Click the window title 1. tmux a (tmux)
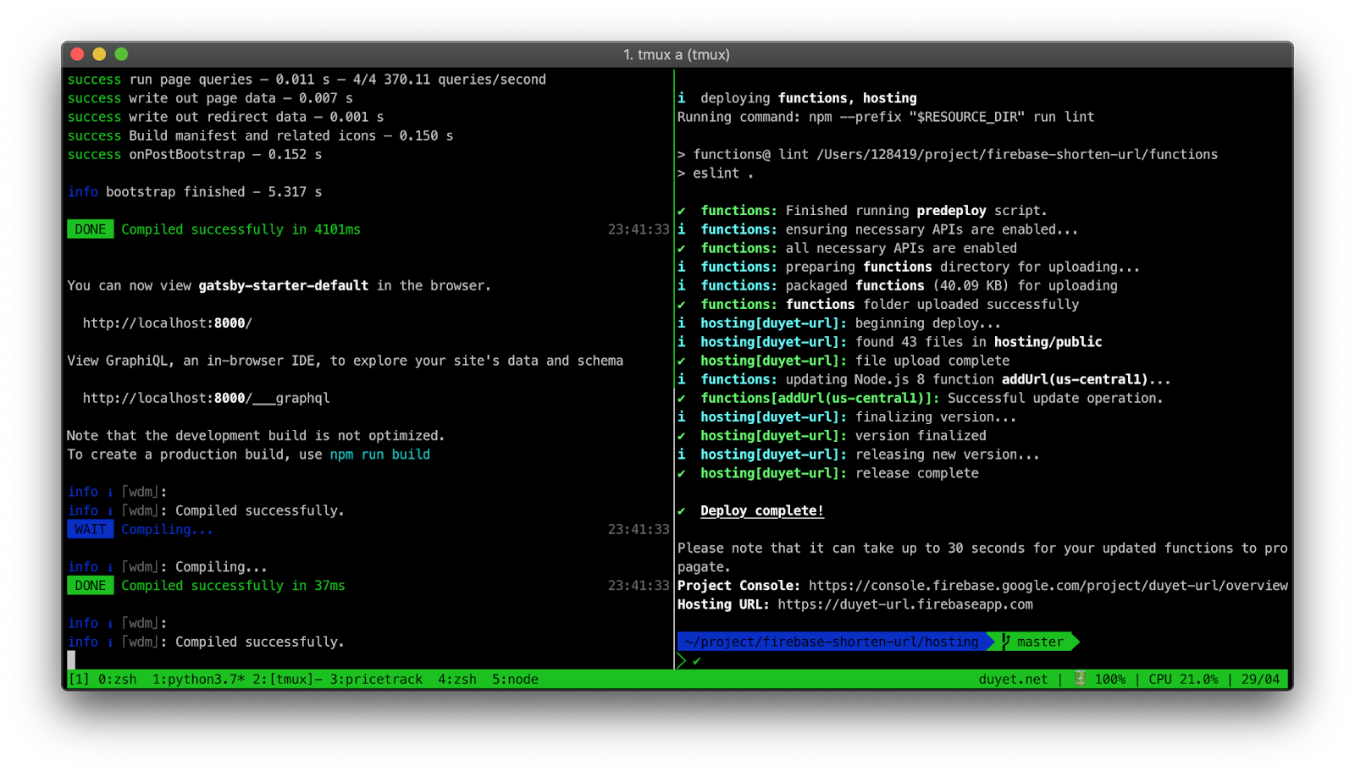Screen dimensions: 1355x772 click(x=677, y=54)
